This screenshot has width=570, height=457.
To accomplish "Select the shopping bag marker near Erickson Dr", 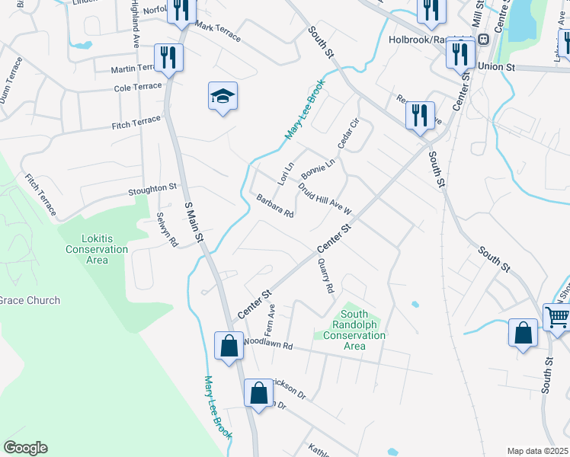I will pos(258,394).
